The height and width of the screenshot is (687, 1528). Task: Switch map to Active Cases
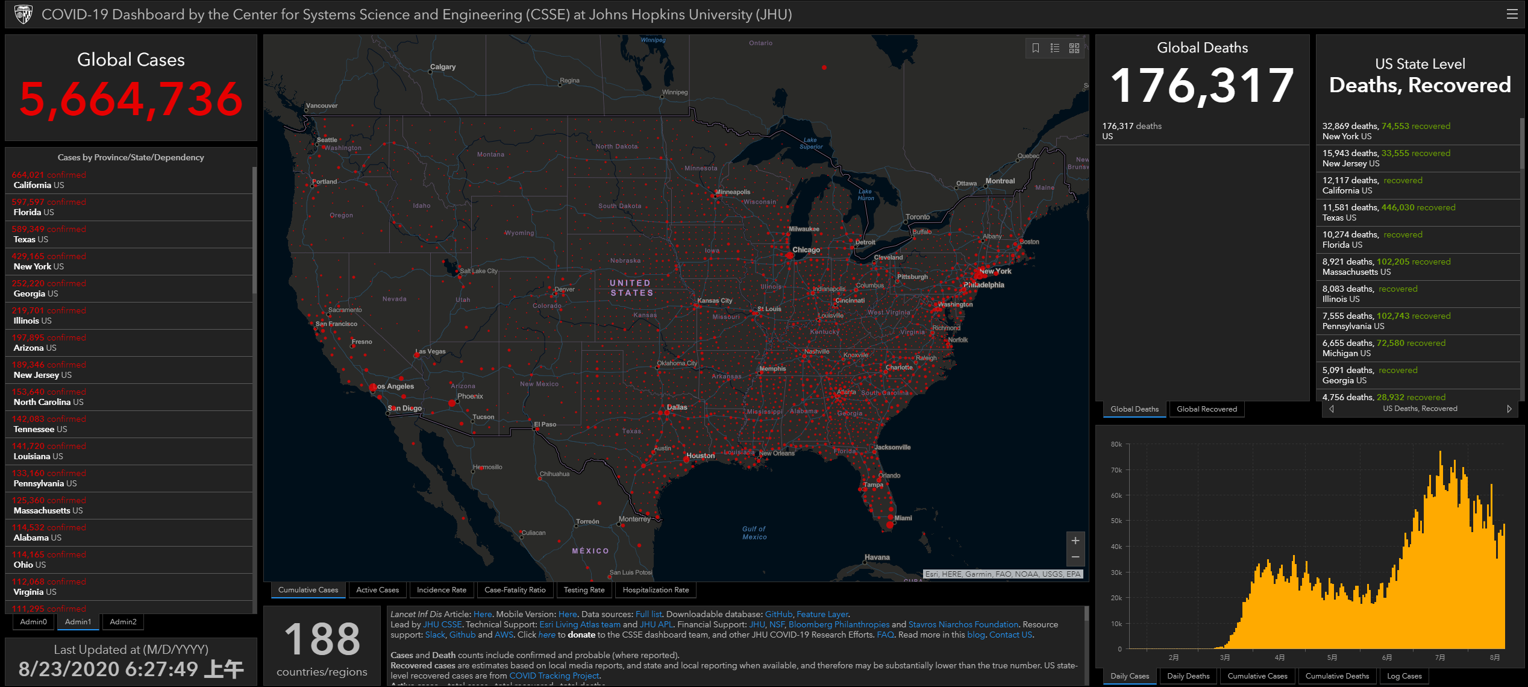point(377,590)
